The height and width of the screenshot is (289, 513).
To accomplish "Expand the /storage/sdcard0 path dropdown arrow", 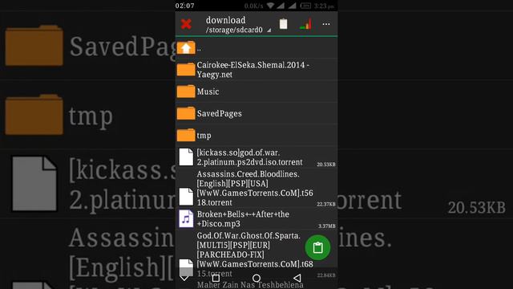I will (x=269, y=31).
